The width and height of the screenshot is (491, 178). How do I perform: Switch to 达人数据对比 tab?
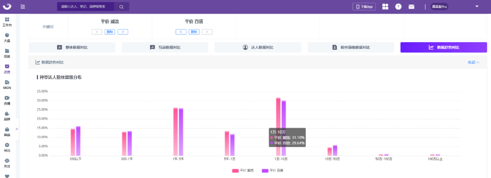tap(258, 47)
